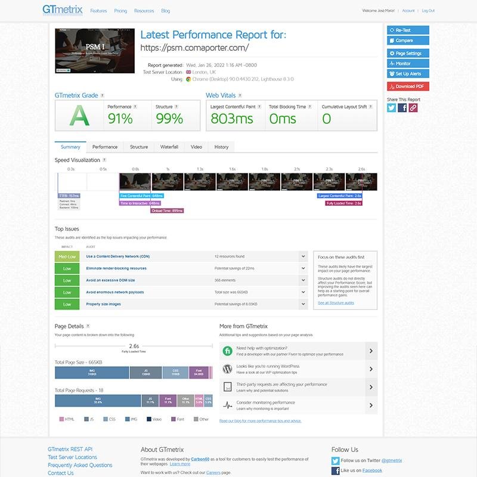This screenshot has height=477, width=477.
Task: Click the Onload Time marker
Action: pos(167,210)
